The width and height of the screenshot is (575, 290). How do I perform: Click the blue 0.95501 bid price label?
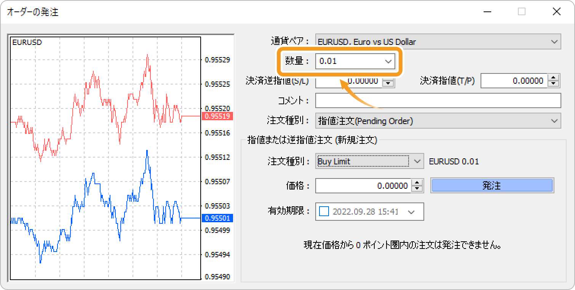[x=217, y=218]
